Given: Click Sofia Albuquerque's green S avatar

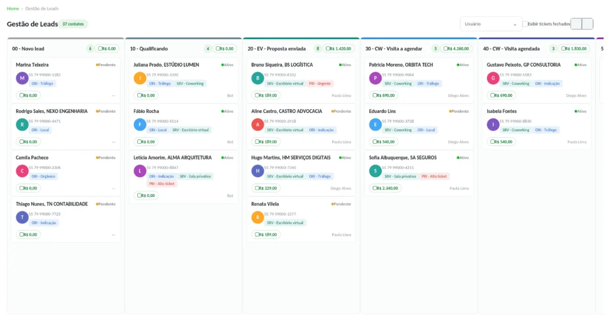Looking at the screenshot, I should 375,171.
